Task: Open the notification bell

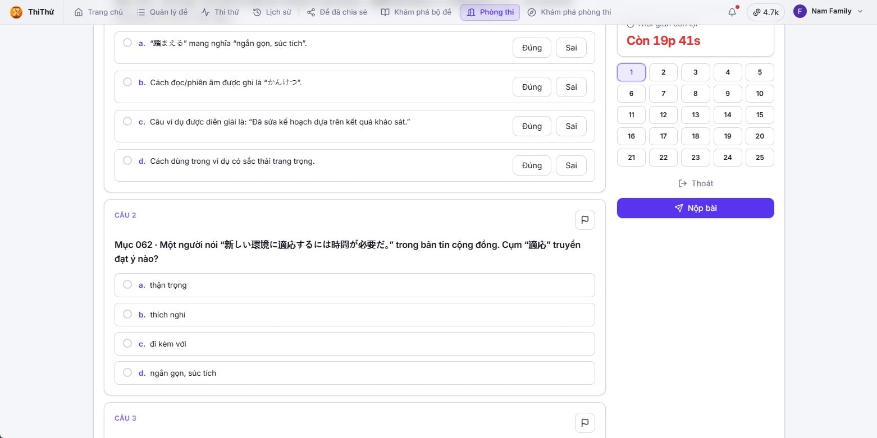Action: [x=732, y=12]
